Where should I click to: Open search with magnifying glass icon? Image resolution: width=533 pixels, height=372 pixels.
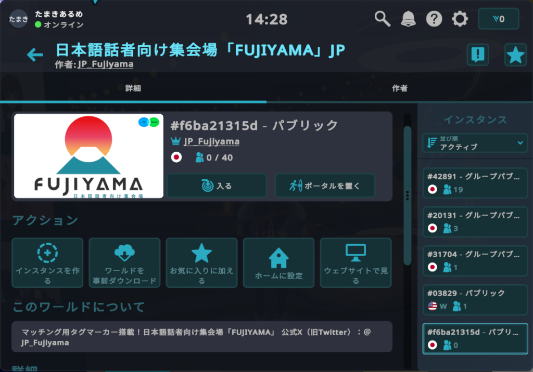point(383,19)
